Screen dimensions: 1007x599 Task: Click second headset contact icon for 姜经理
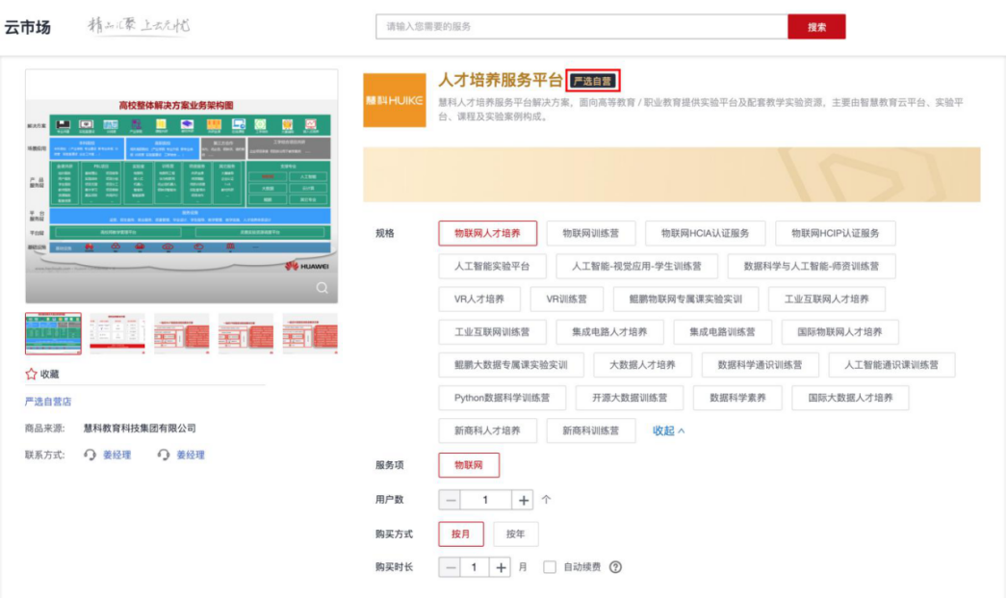click(164, 456)
